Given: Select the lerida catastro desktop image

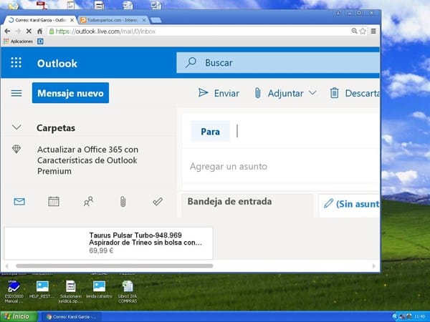Looking at the screenshot, I should coord(99,289).
